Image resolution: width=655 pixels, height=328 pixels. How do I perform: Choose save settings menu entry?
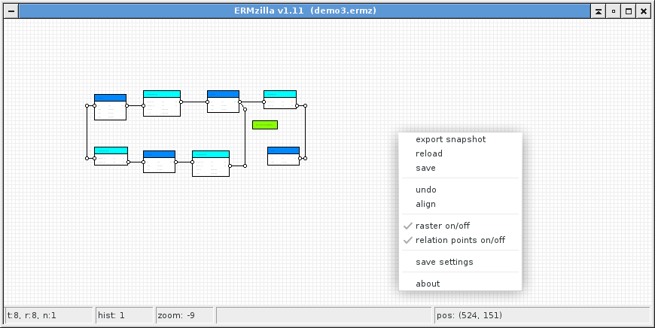click(x=444, y=262)
